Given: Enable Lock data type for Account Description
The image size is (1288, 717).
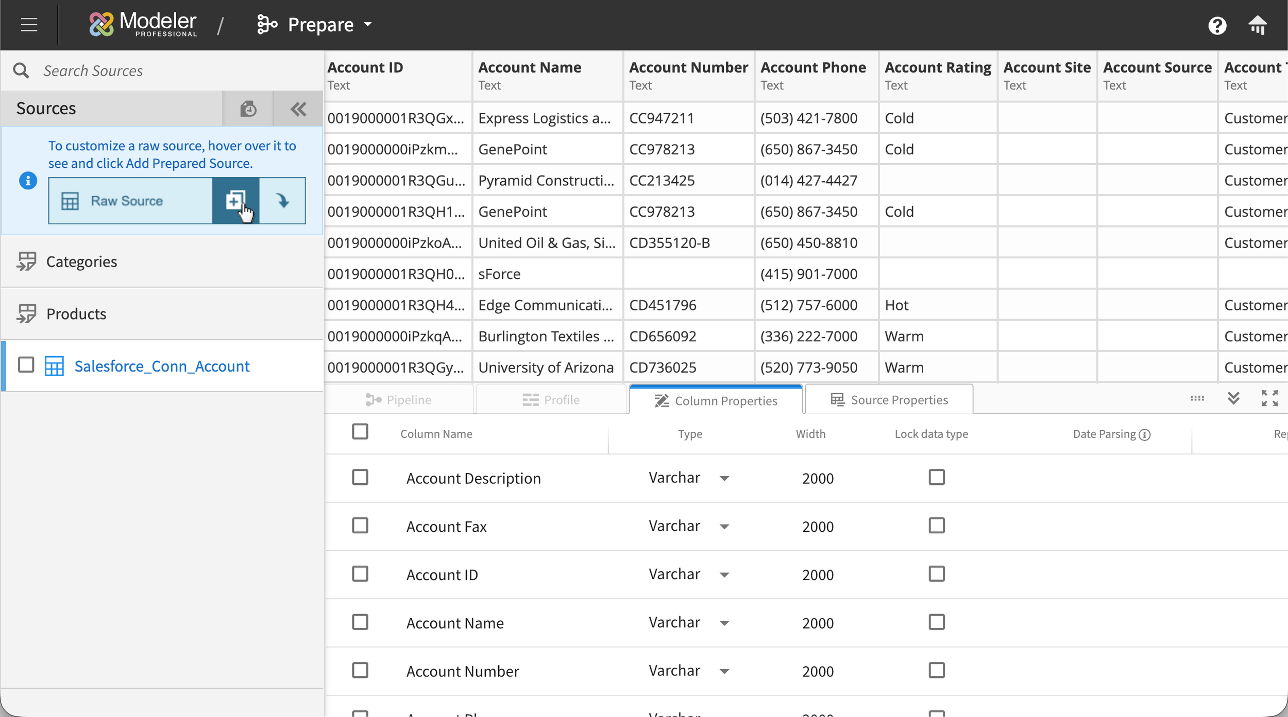Looking at the screenshot, I should [936, 478].
